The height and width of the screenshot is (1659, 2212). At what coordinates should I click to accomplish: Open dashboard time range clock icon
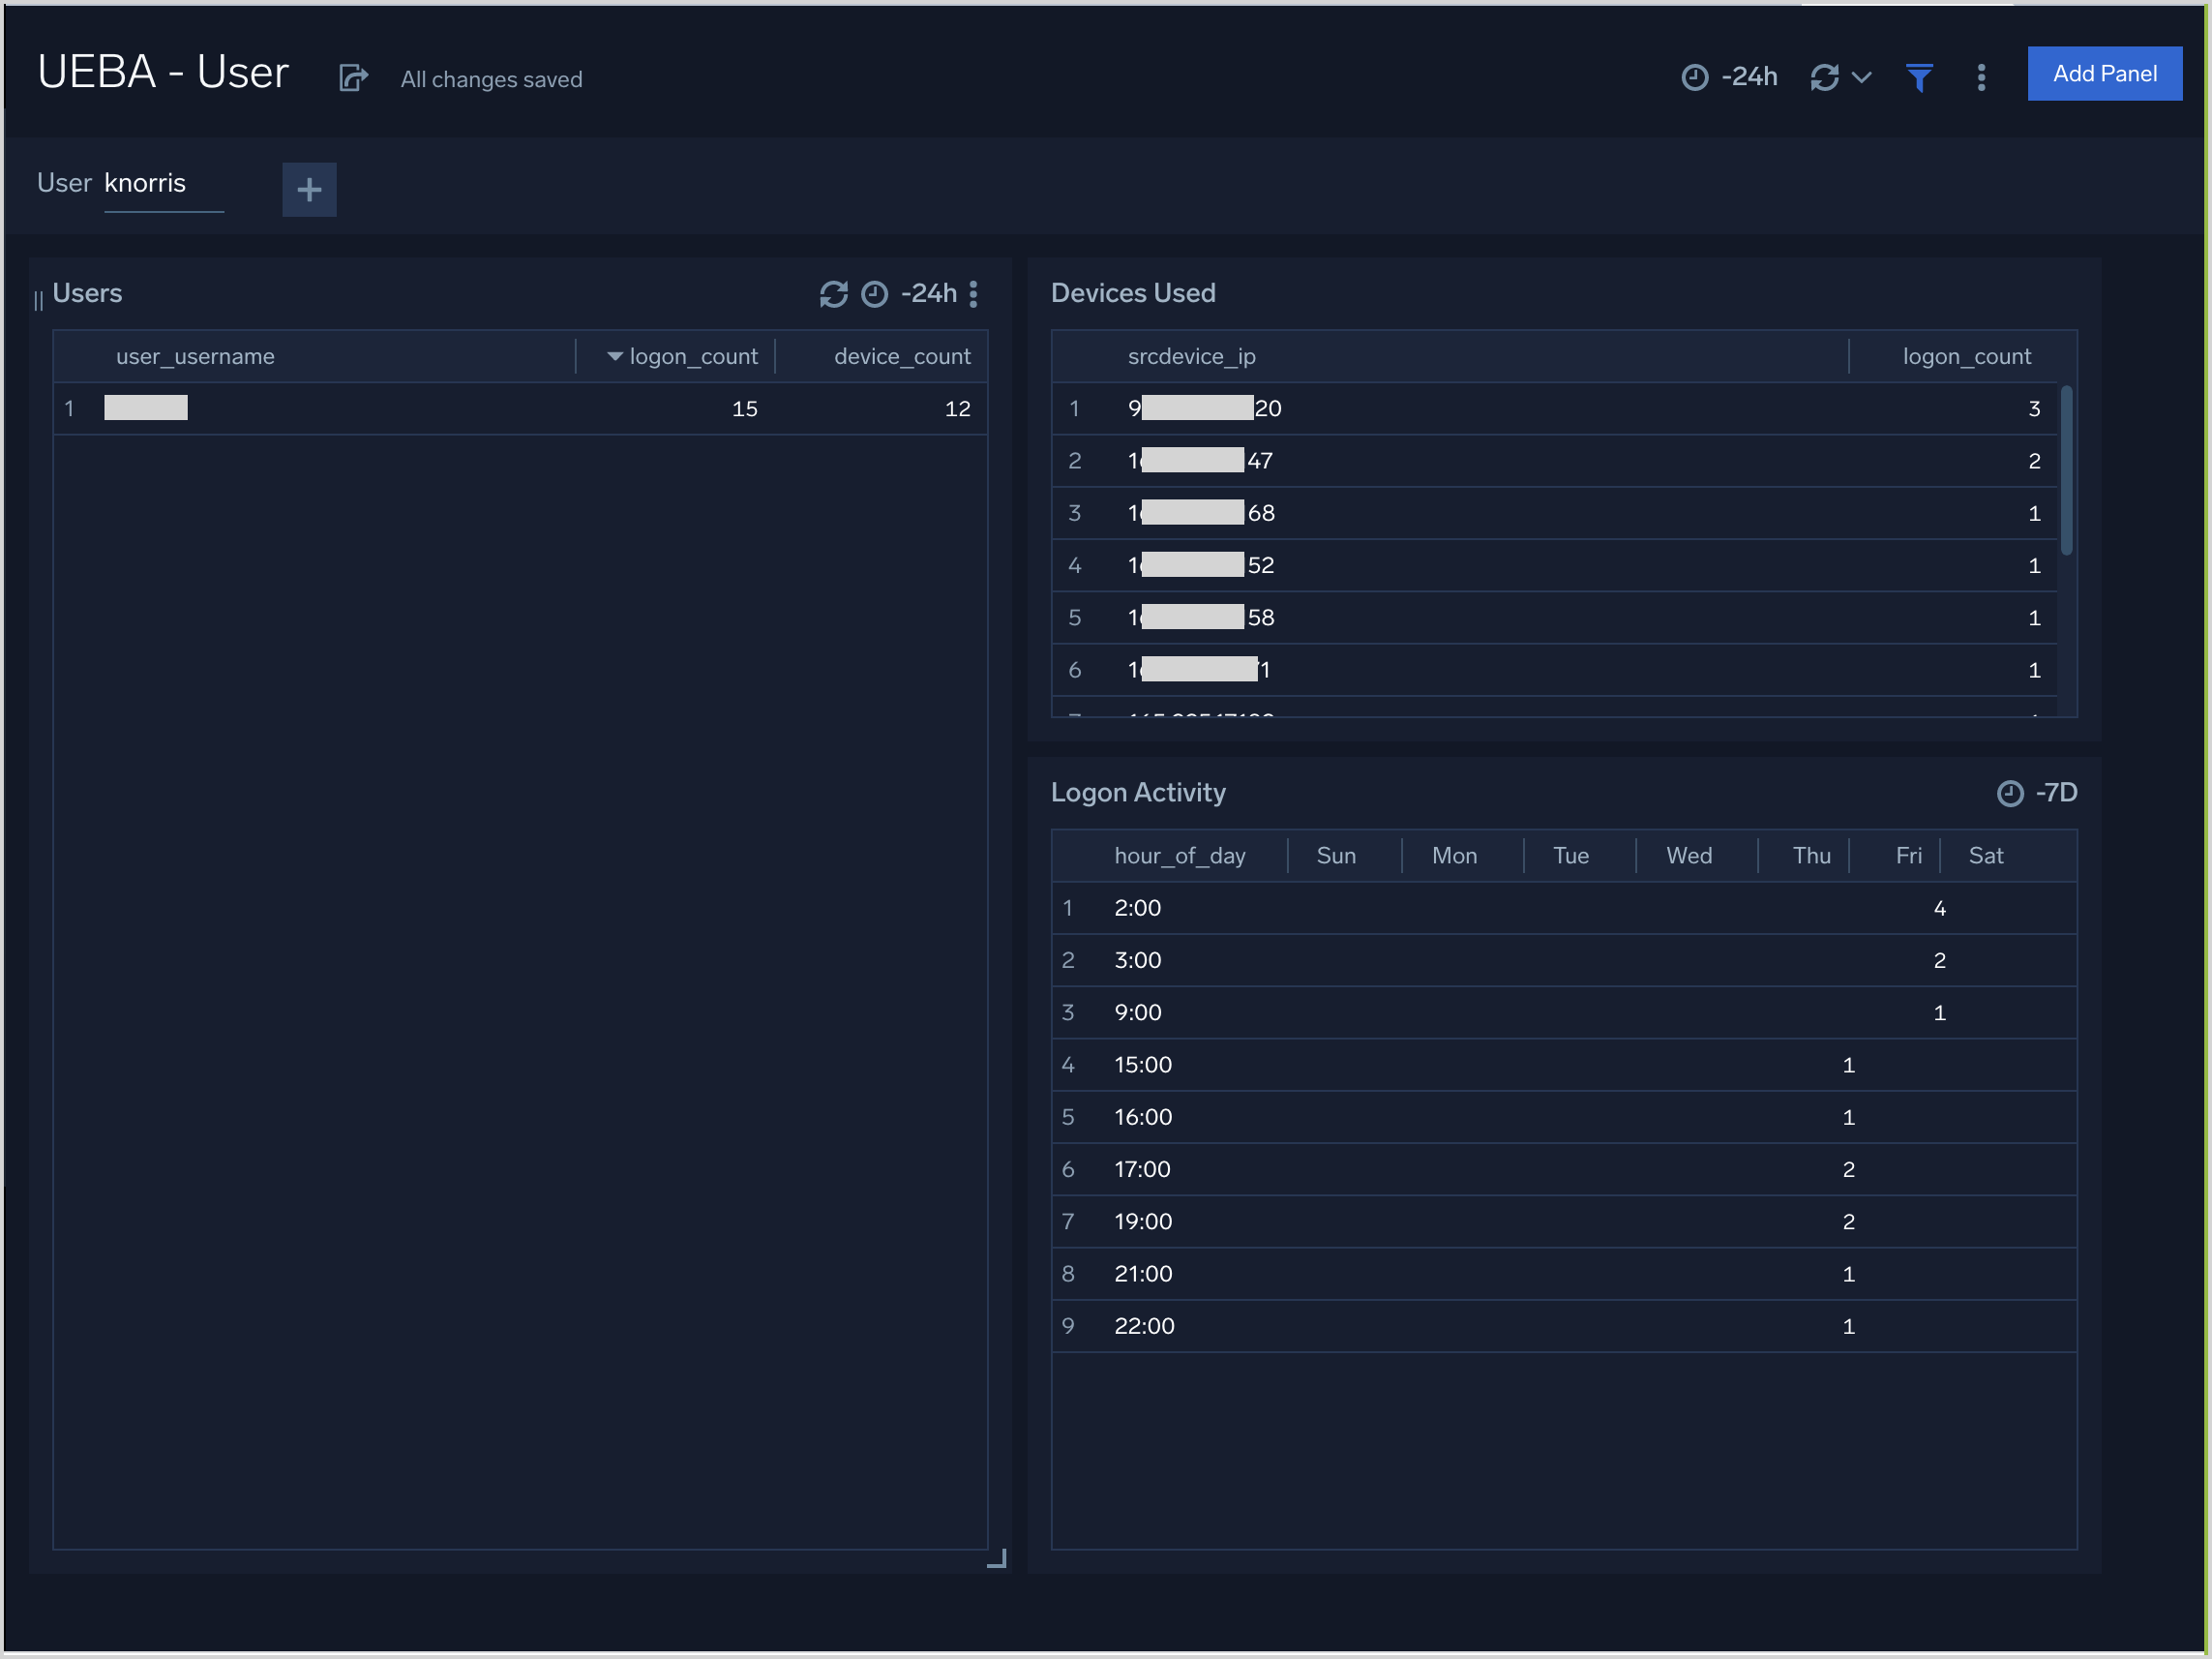(x=1694, y=77)
